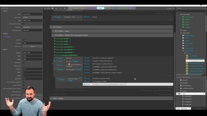Screen dimensions: 207x116
Task: Toggle Show collision polygons checkbox
Action: [24, 82]
